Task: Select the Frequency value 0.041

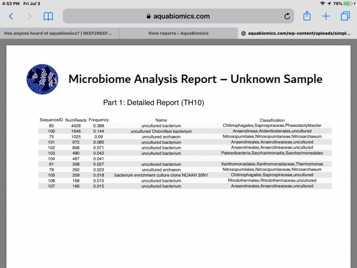Action: (x=99, y=159)
